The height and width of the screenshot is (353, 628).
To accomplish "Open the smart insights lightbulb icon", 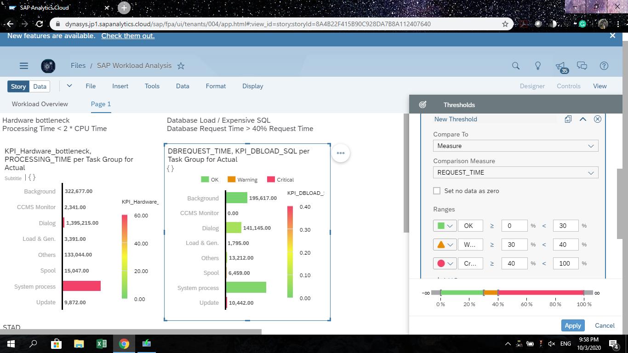I will click(x=538, y=66).
